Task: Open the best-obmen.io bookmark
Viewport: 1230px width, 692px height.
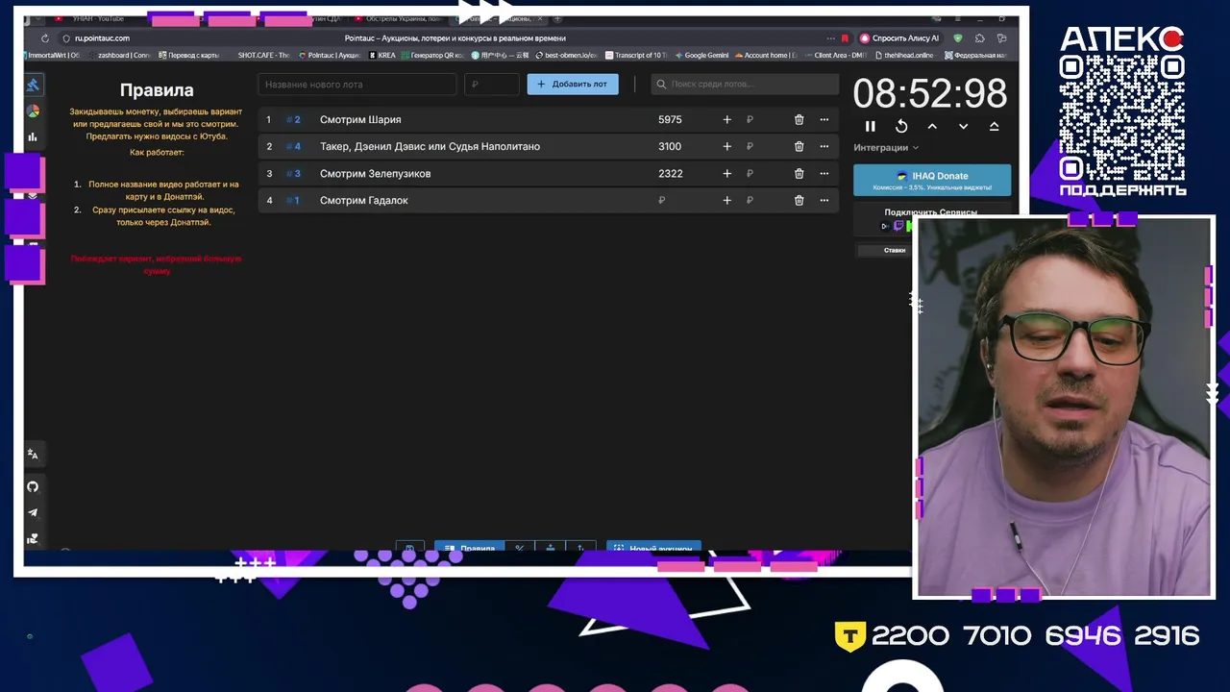Action: pyautogui.click(x=567, y=55)
